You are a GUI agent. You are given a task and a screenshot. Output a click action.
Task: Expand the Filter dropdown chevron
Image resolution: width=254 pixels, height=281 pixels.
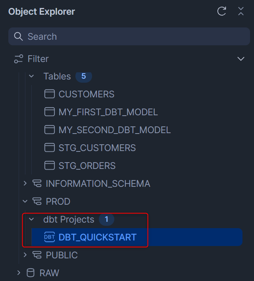tap(241, 59)
